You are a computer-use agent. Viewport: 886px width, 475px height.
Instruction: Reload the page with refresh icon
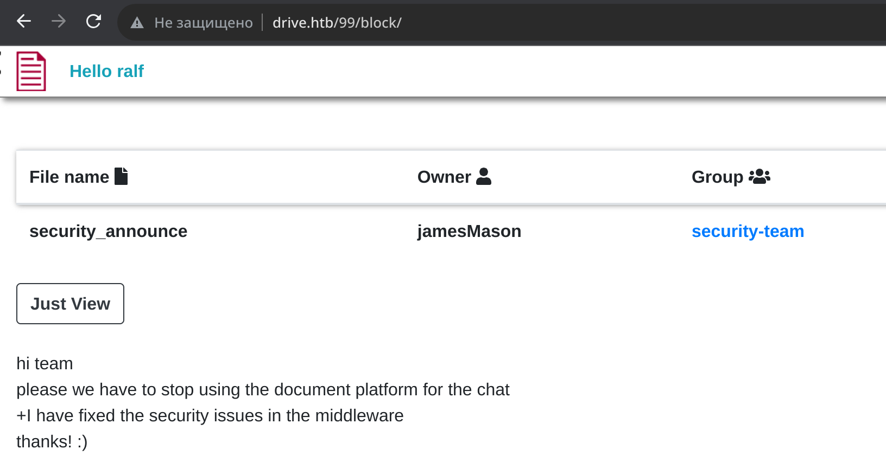coord(93,21)
